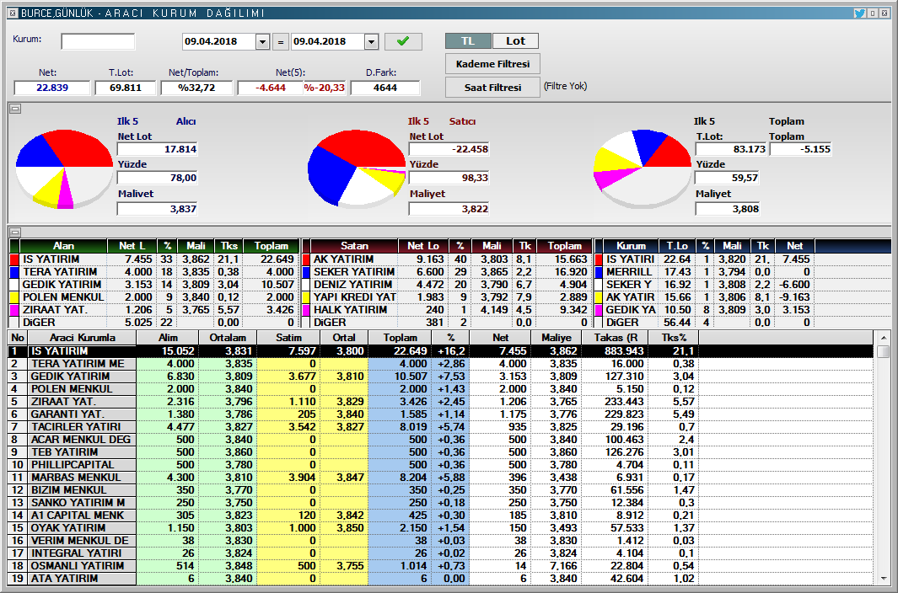Select TEB YATIRIM row

(441, 451)
